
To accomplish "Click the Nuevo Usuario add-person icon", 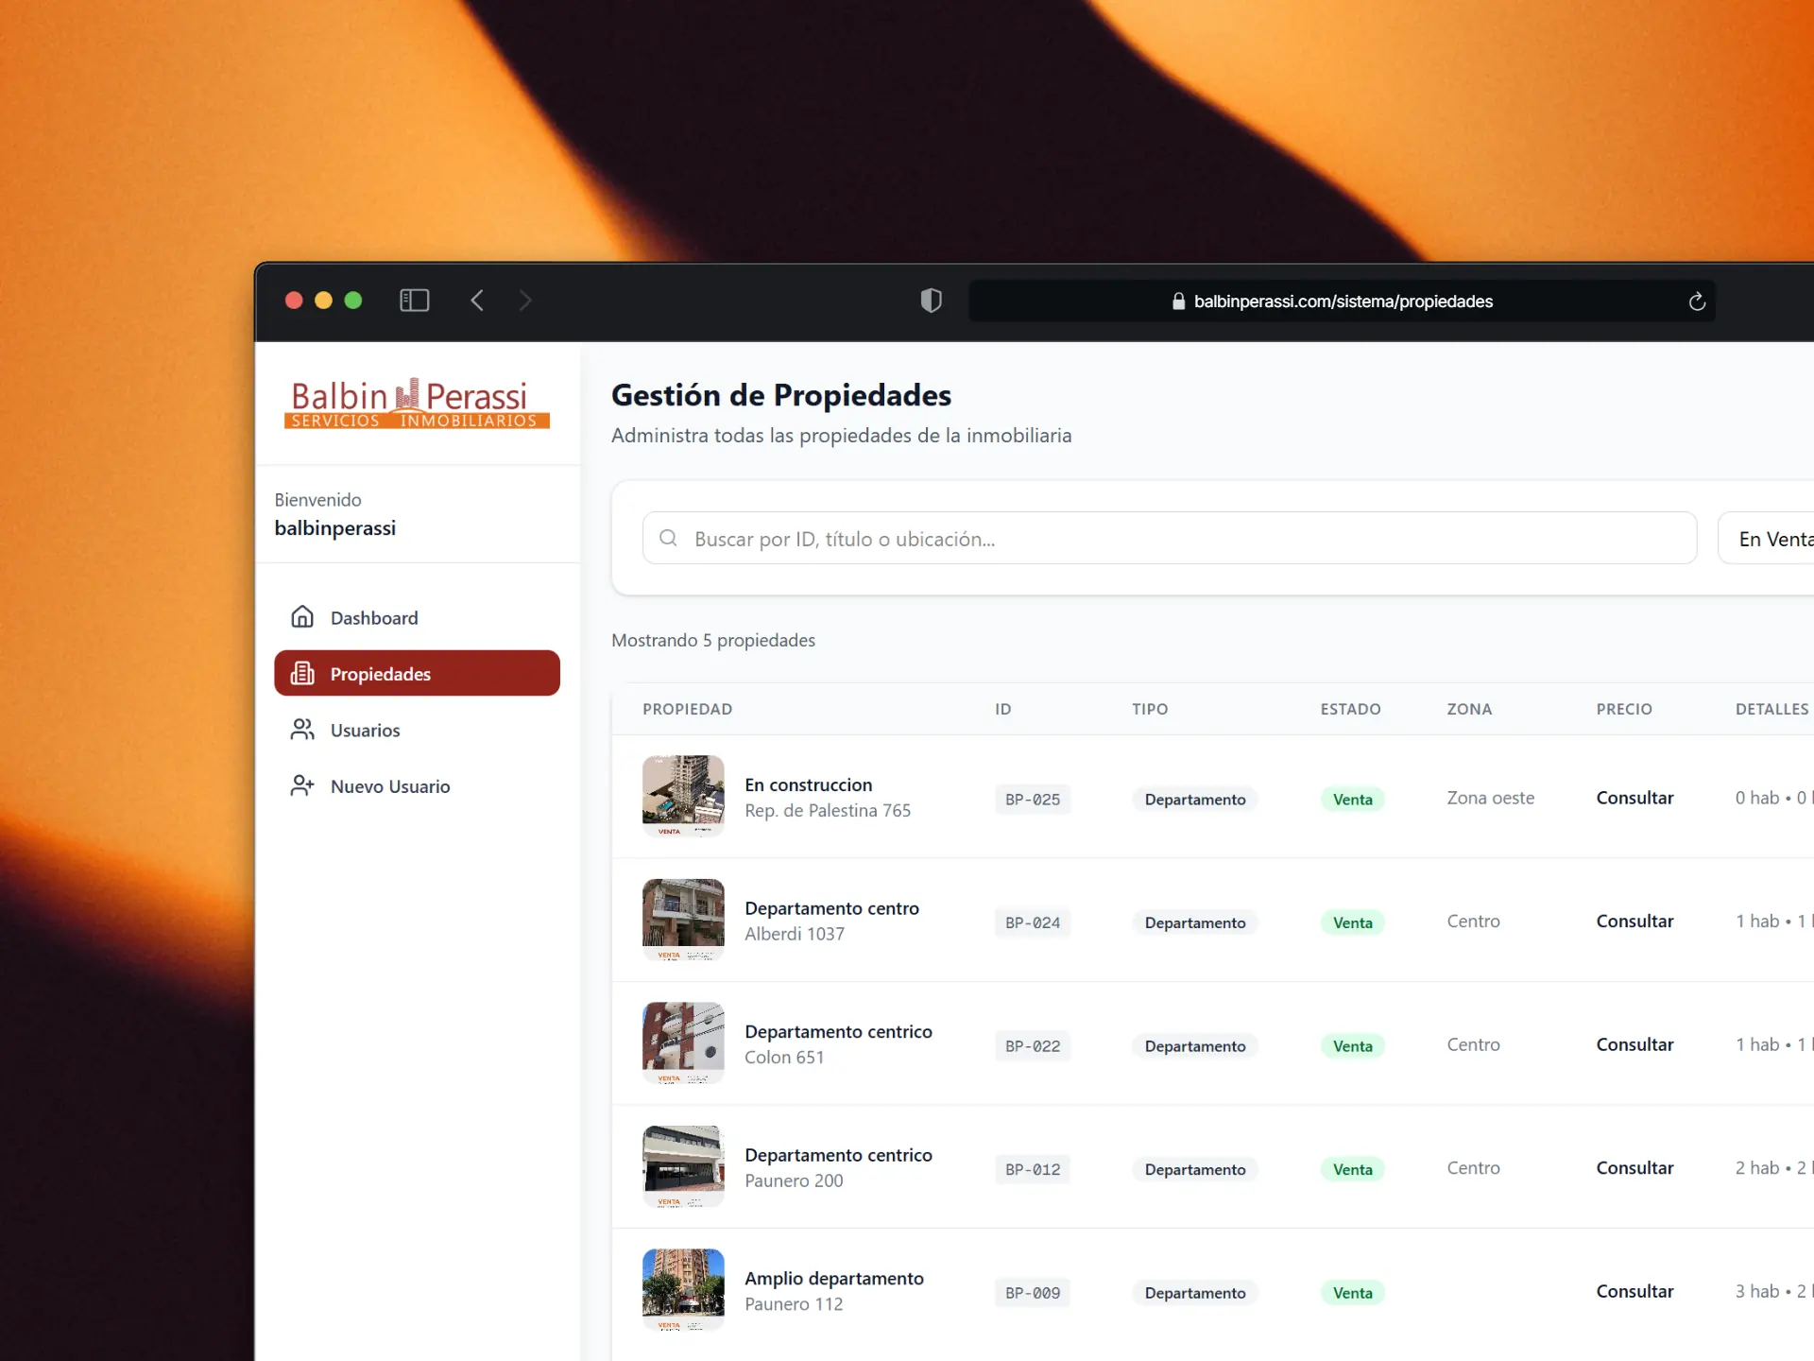I will [302, 785].
